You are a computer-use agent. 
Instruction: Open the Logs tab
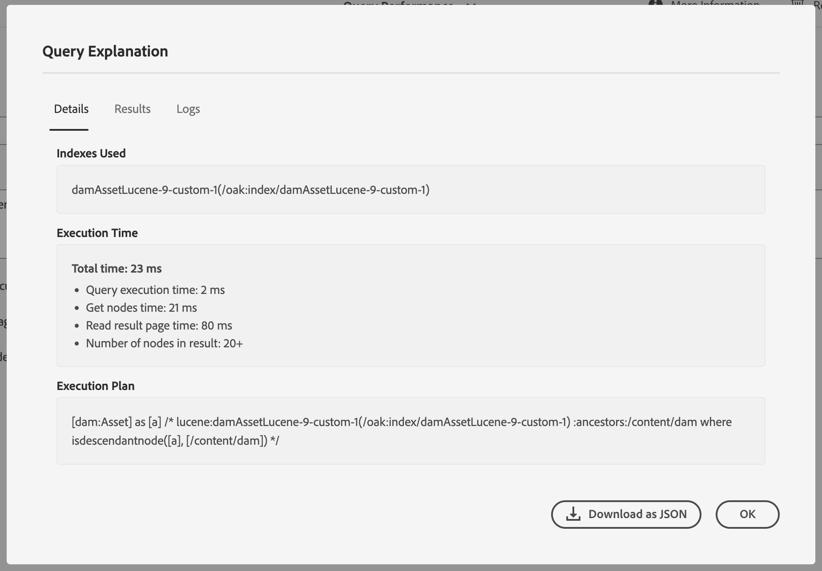[x=188, y=109]
